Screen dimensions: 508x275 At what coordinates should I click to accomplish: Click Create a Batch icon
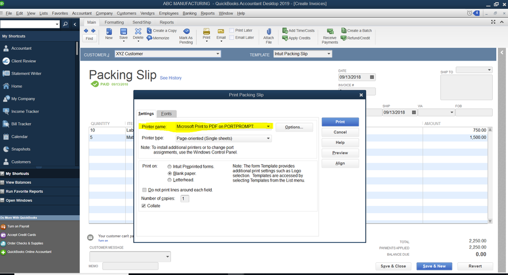(344, 30)
